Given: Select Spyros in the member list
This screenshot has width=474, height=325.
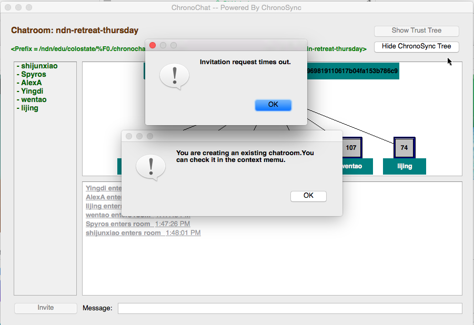Looking at the screenshot, I should coord(34,75).
